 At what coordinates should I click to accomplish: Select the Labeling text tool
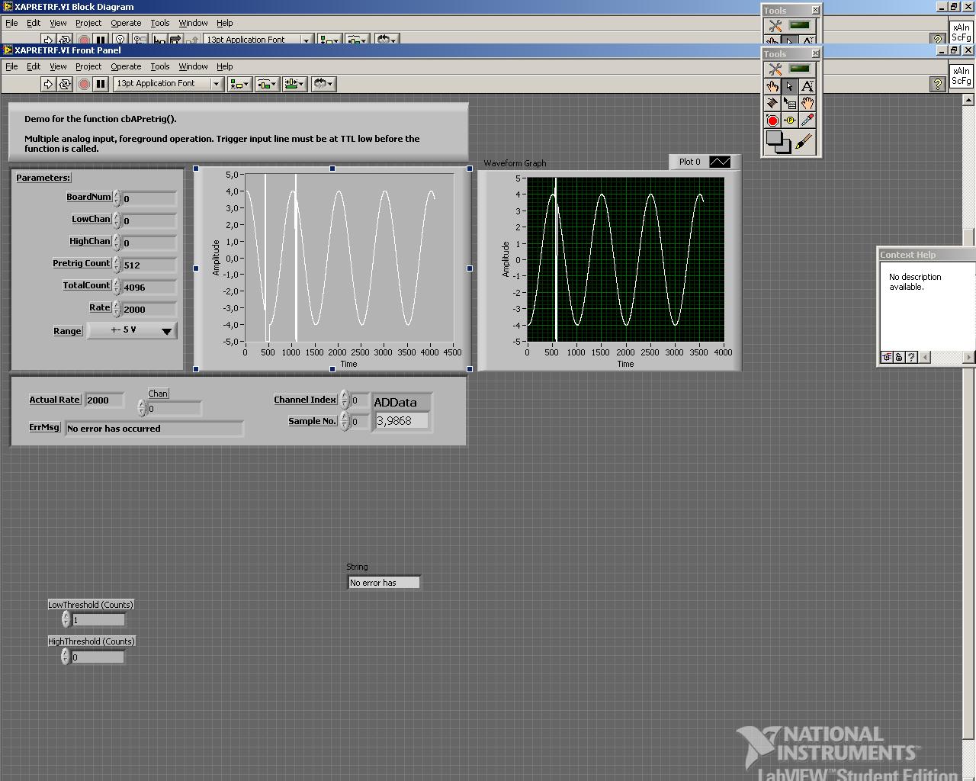[x=807, y=86]
